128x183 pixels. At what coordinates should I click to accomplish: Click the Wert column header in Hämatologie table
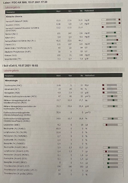[x=58, y=75]
